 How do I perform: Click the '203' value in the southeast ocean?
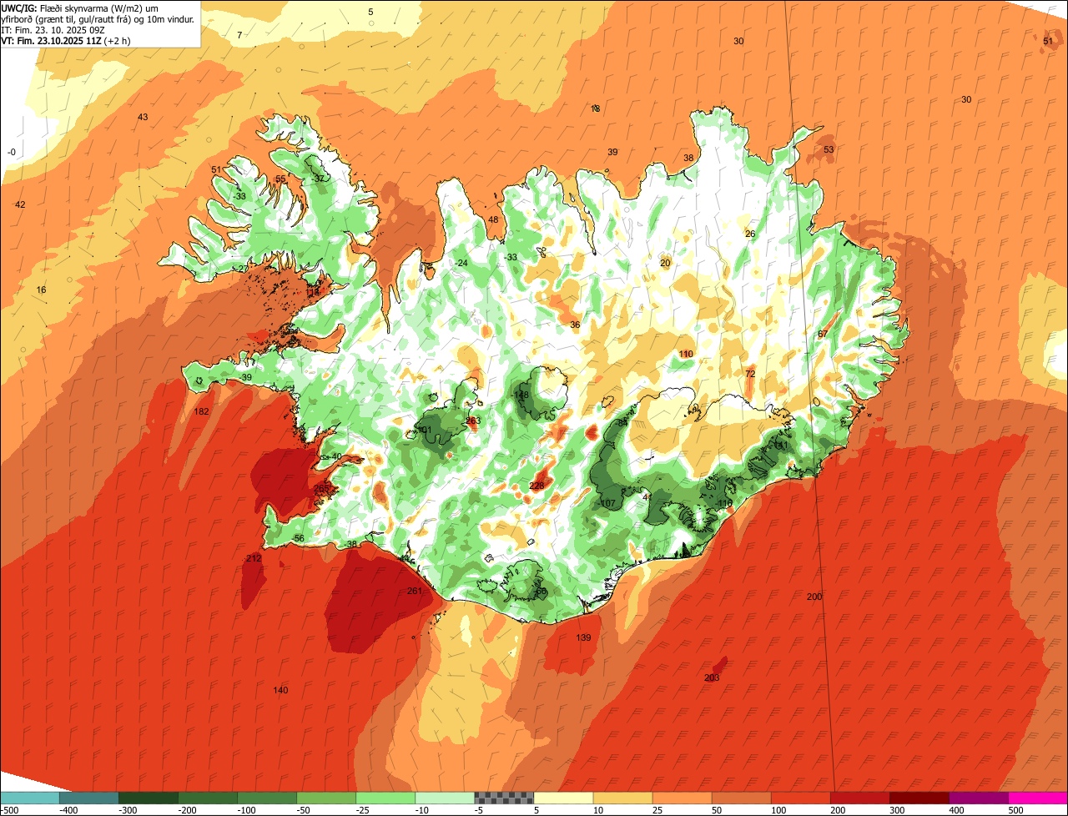point(712,677)
